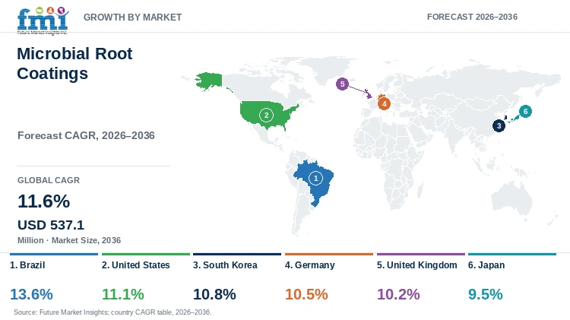Click the '3. South Korea' country label
The image size is (570, 320).
[x=225, y=265]
